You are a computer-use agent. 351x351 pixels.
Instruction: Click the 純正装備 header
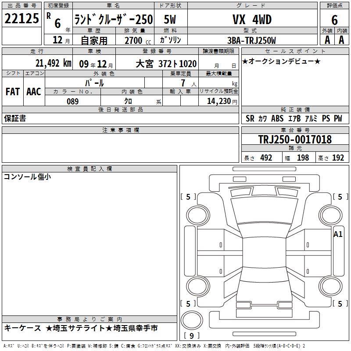point(295,109)
